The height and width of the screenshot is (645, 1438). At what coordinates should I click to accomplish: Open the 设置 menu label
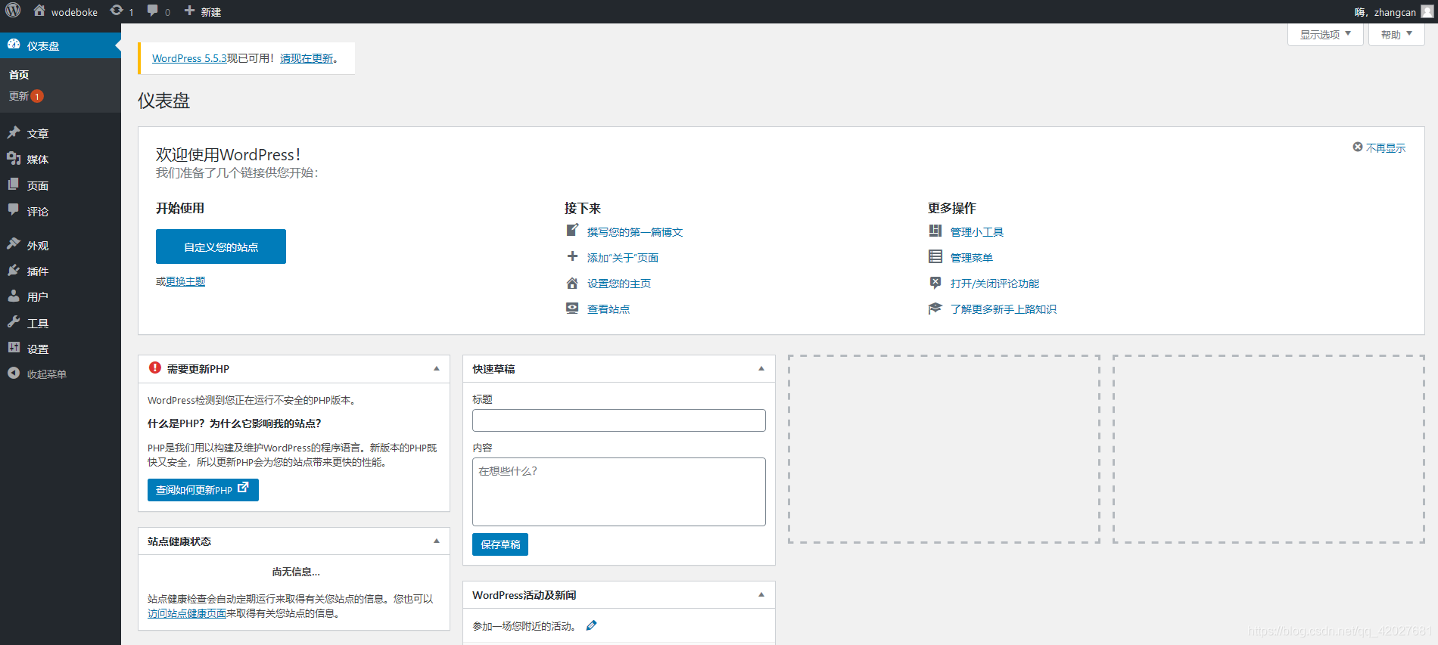click(x=38, y=349)
